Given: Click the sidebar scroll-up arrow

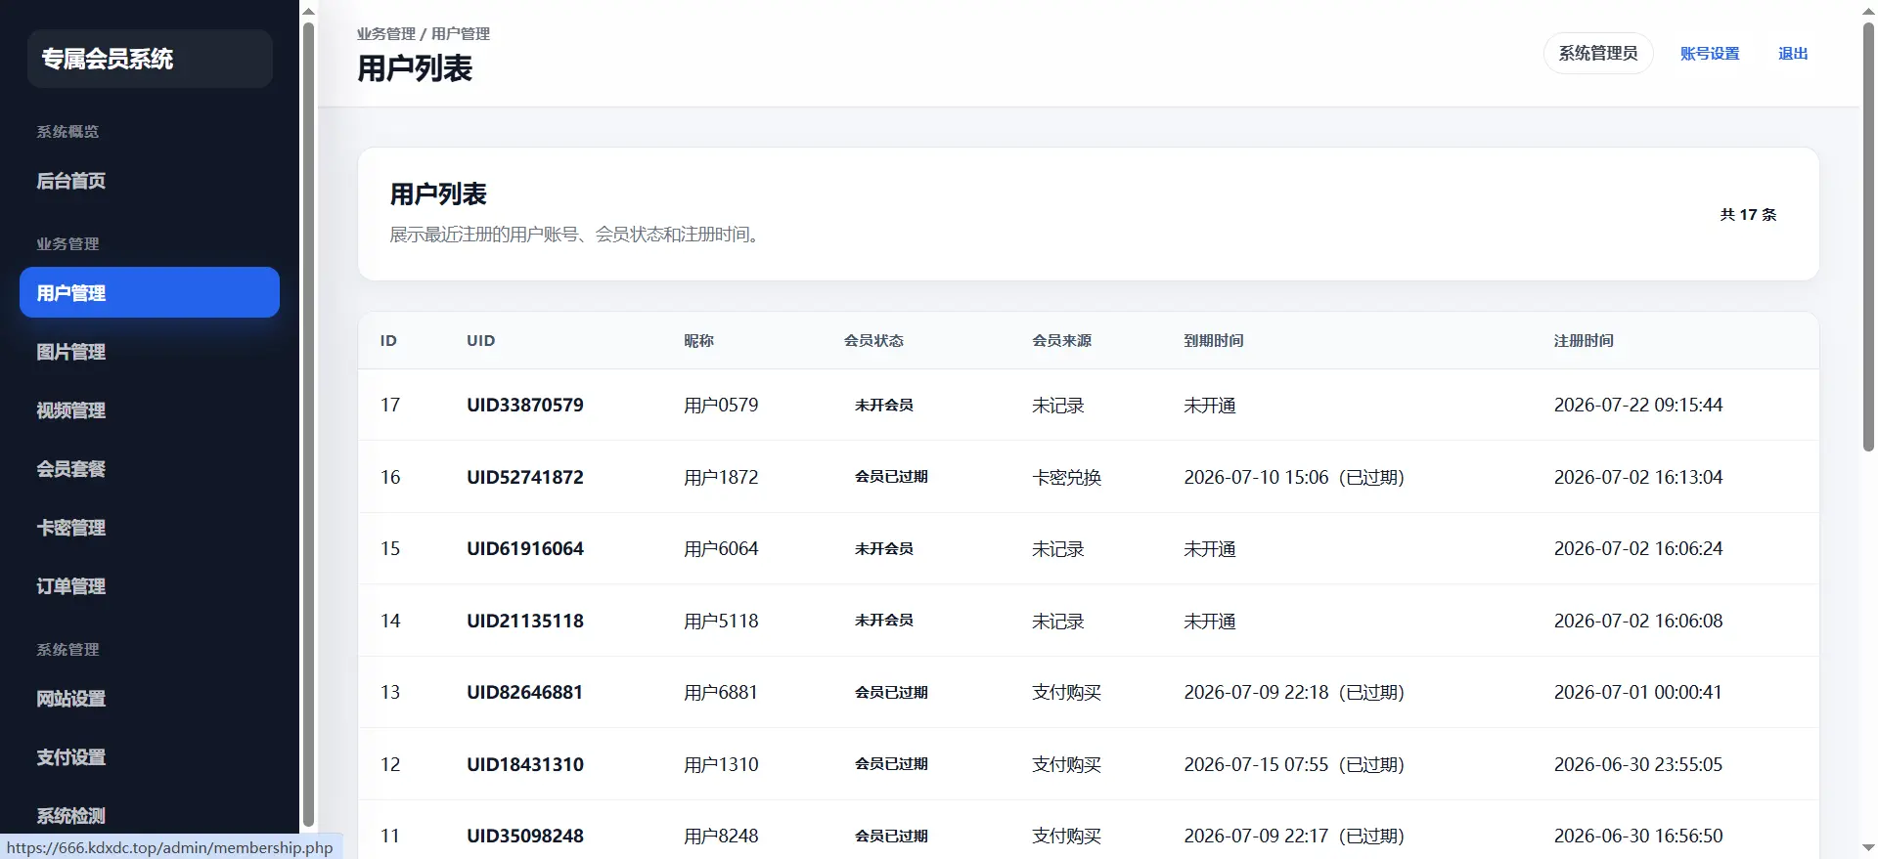Looking at the screenshot, I should click(x=308, y=12).
